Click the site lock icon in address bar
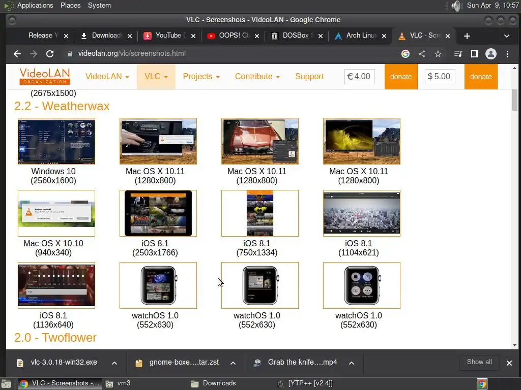521x390 pixels. (70, 54)
